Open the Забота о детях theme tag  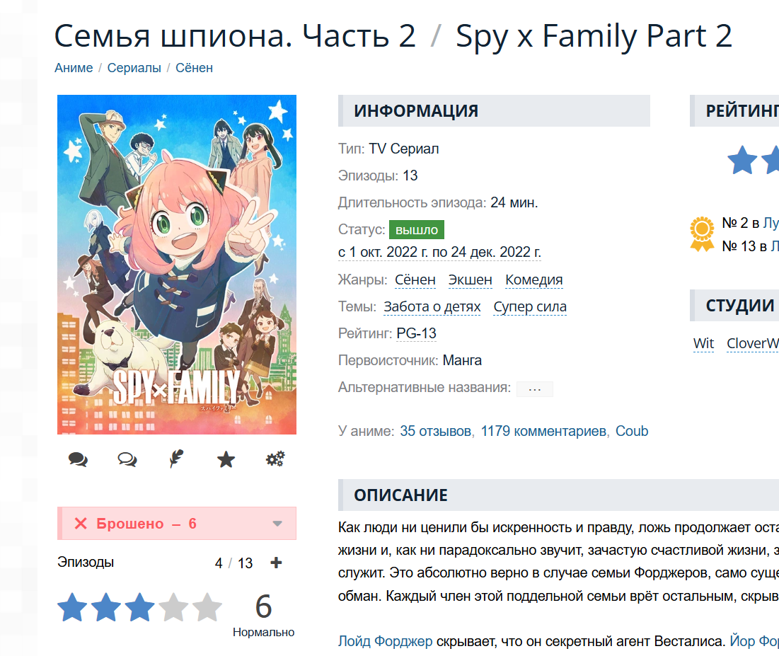tap(432, 307)
